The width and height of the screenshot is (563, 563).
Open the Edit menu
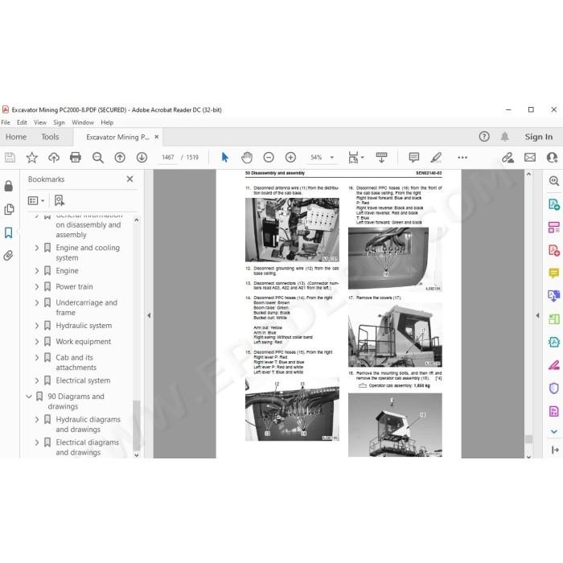pos(22,122)
